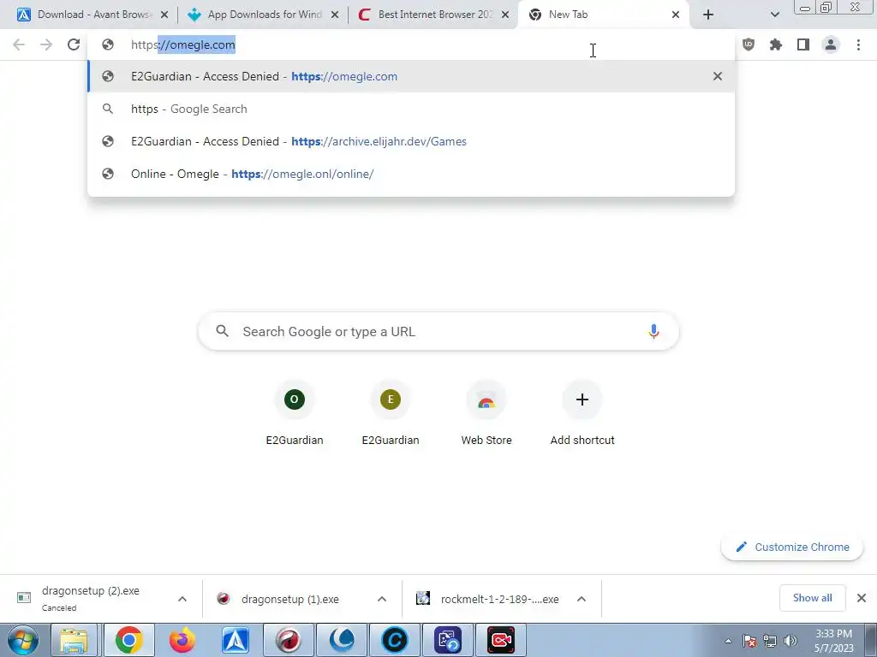This screenshot has height=657, width=877.
Task: Close the App Downloads tab
Action: (335, 15)
